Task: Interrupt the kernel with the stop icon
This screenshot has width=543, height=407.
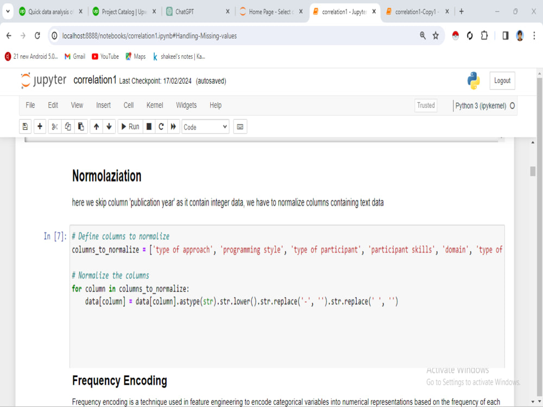Action: coord(148,126)
